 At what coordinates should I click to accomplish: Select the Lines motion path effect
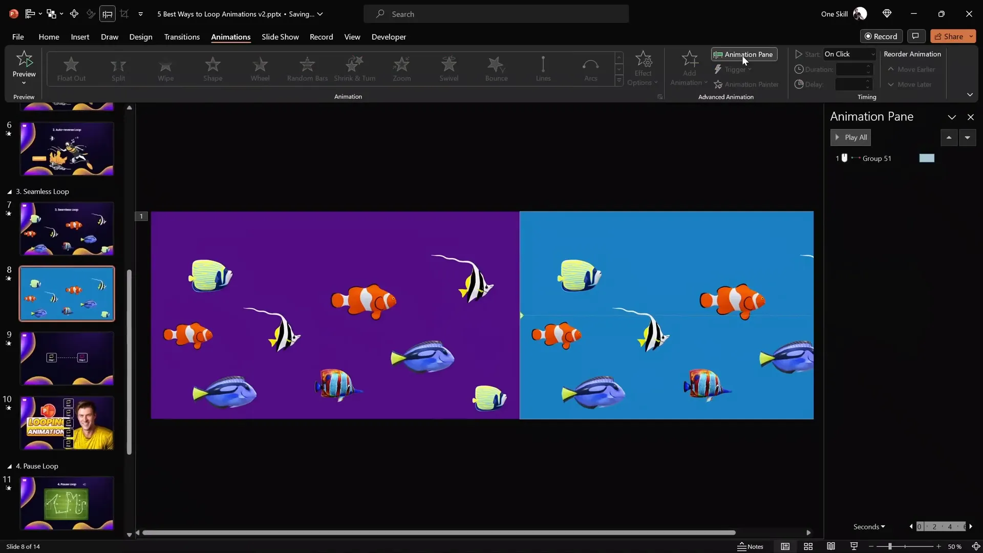click(x=543, y=69)
